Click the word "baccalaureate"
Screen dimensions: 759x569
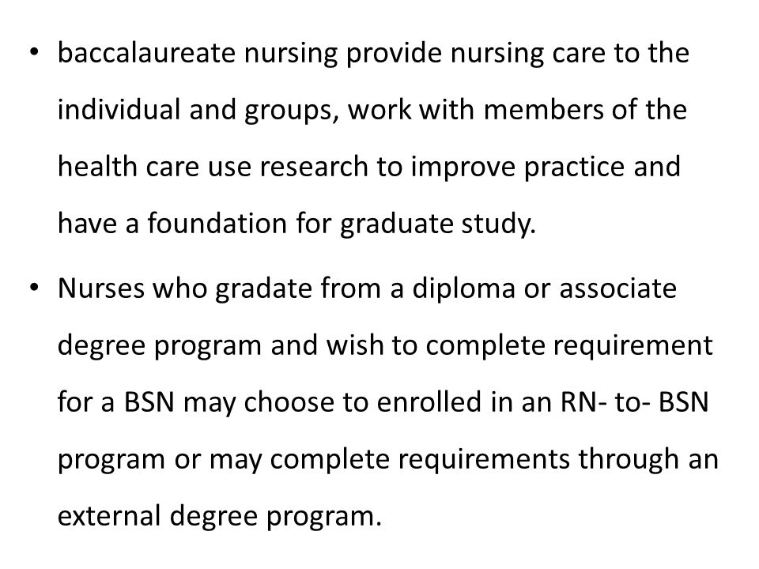click(x=146, y=52)
